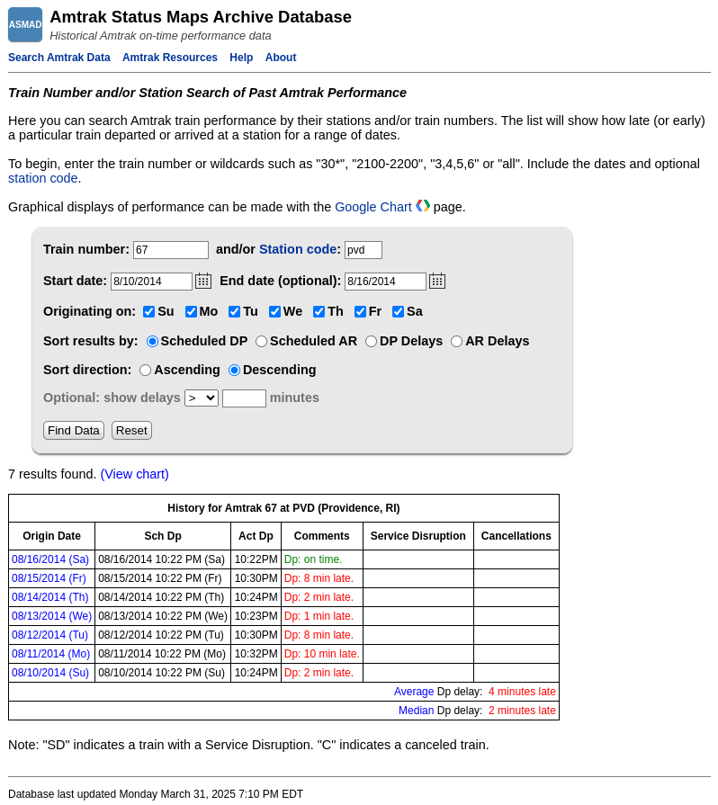
Task: Click the Start date input field
Action: pyautogui.click(x=151, y=282)
